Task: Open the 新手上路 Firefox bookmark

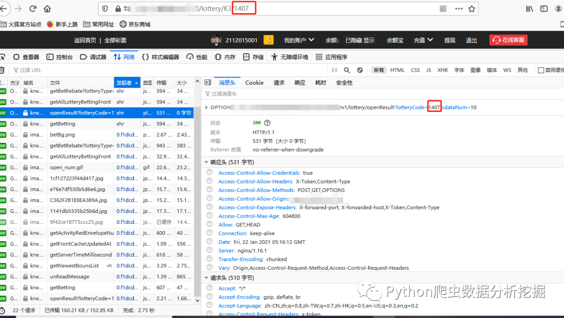Action: [x=62, y=24]
